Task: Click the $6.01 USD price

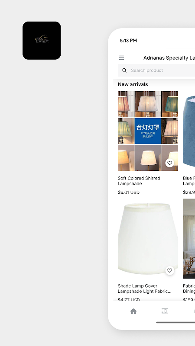Action: pyautogui.click(x=129, y=192)
